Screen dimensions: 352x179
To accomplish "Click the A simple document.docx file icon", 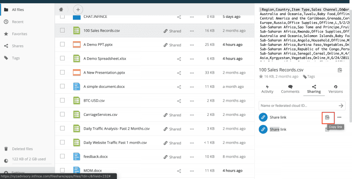I will pyautogui.click(x=77, y=87).
